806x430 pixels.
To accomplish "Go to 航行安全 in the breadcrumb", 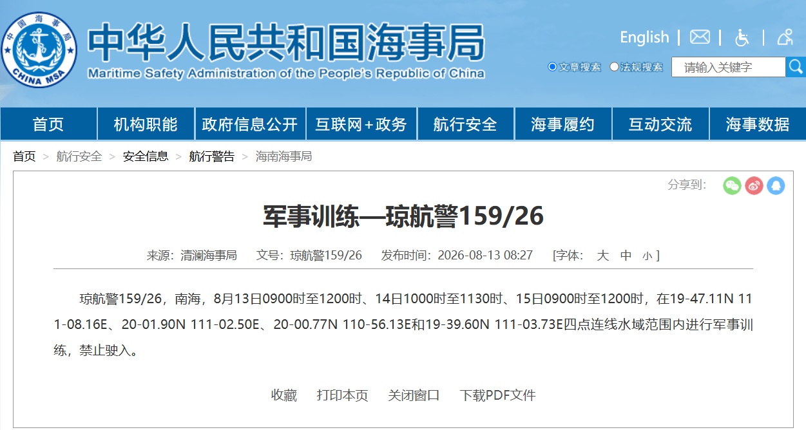I will point(79,156).
